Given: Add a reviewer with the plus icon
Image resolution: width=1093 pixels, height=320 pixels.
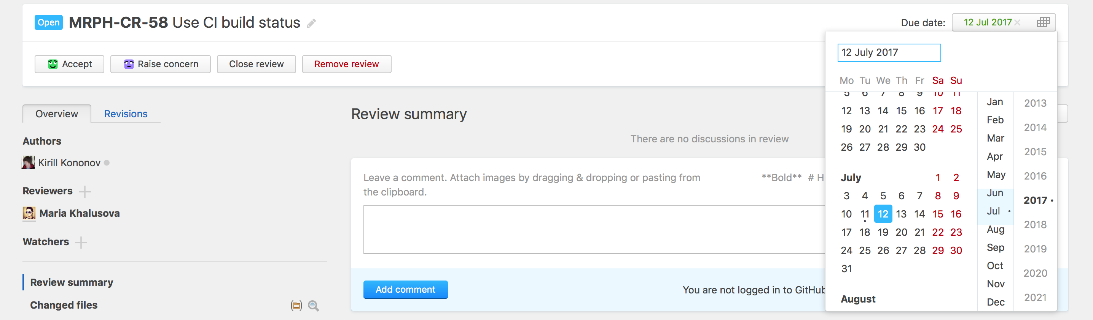Looking at the screenshot, I should tap(85, 191).
